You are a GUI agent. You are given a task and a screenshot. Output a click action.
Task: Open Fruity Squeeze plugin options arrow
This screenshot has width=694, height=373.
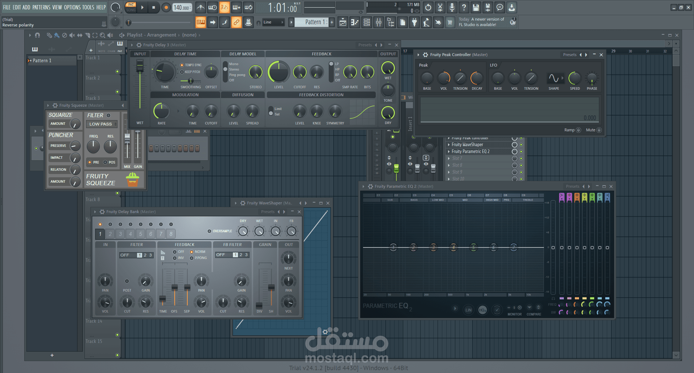tap(48, 106)
